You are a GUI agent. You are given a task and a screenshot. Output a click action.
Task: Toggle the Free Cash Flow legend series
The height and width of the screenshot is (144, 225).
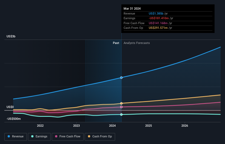pos(68,137)
